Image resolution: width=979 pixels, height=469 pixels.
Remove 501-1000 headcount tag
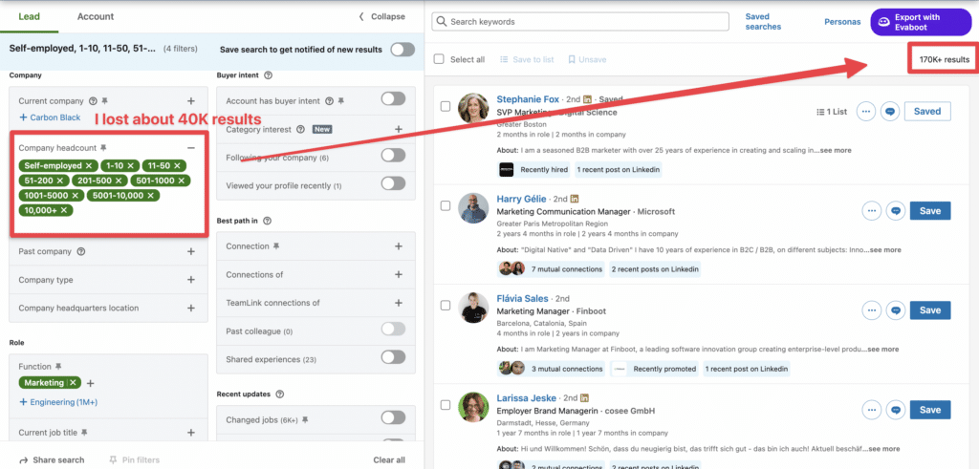[x=181, y=181]
